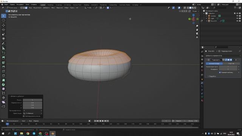Open the Edit menu
The height and width of the screenshot is (136, 242).
pyautogui.click(x=12, y=5)
